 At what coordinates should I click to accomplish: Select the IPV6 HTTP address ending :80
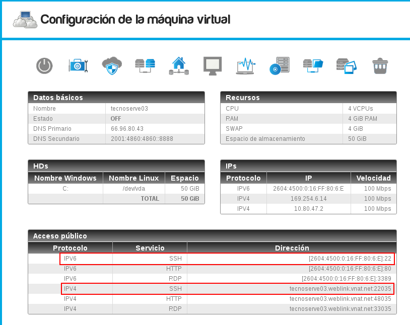[x=350, y=269]
